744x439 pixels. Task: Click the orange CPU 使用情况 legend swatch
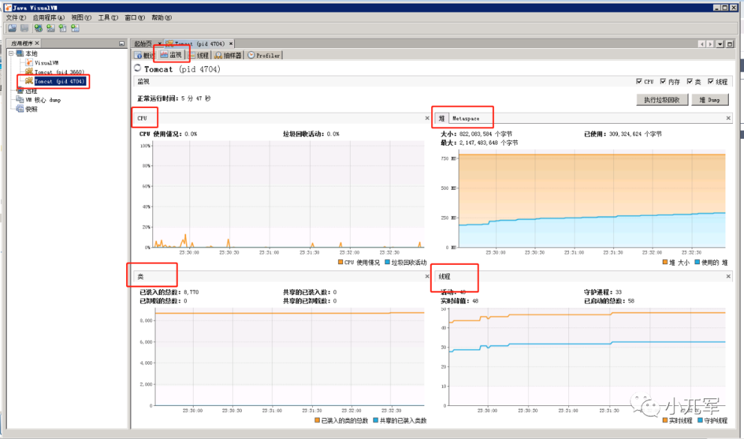tap(341, 262)
